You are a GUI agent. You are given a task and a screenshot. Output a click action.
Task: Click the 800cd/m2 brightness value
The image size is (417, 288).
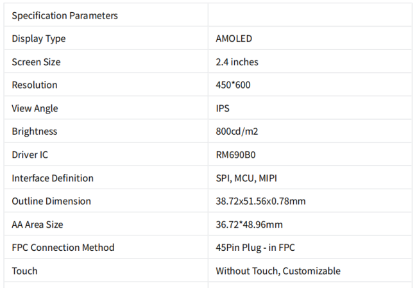pos(237,131)
